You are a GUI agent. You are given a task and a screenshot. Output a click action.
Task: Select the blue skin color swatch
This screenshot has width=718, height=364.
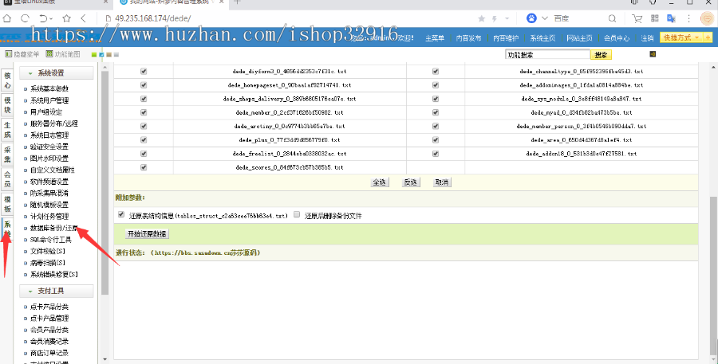[x=101, y=54]
